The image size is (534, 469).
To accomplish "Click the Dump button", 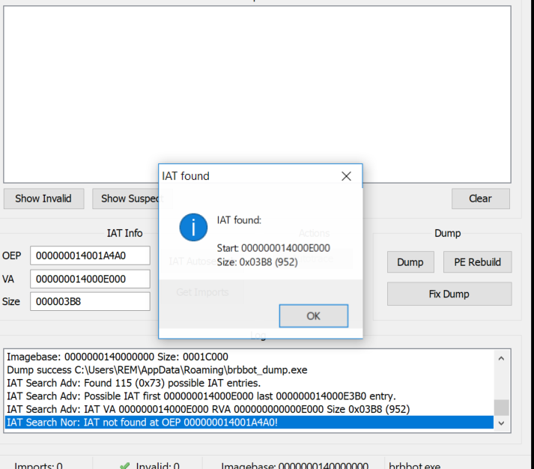I will (x=410, y=261).
